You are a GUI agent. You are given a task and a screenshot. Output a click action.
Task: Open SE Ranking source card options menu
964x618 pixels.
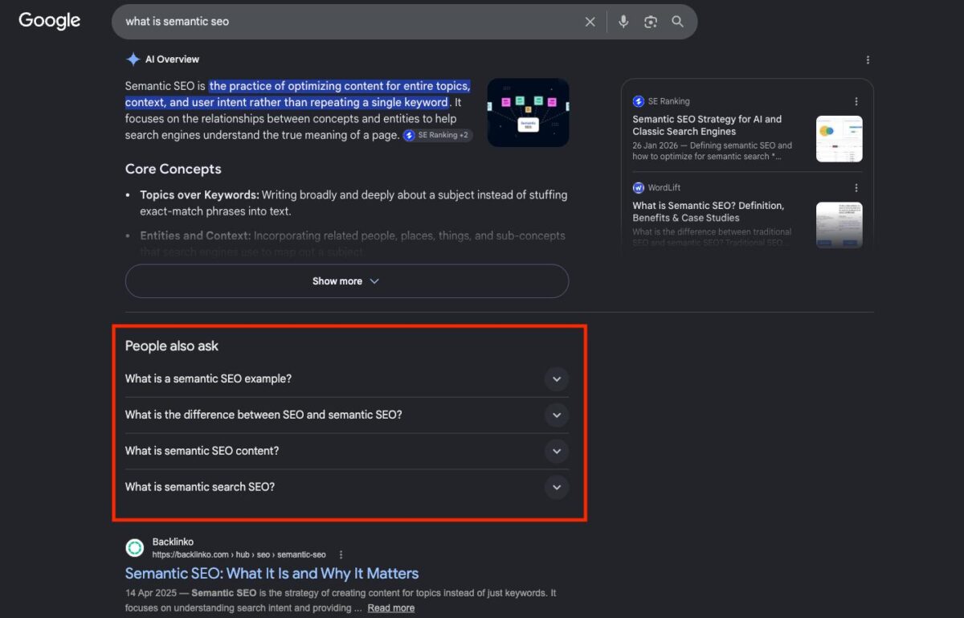pos(856,101)
